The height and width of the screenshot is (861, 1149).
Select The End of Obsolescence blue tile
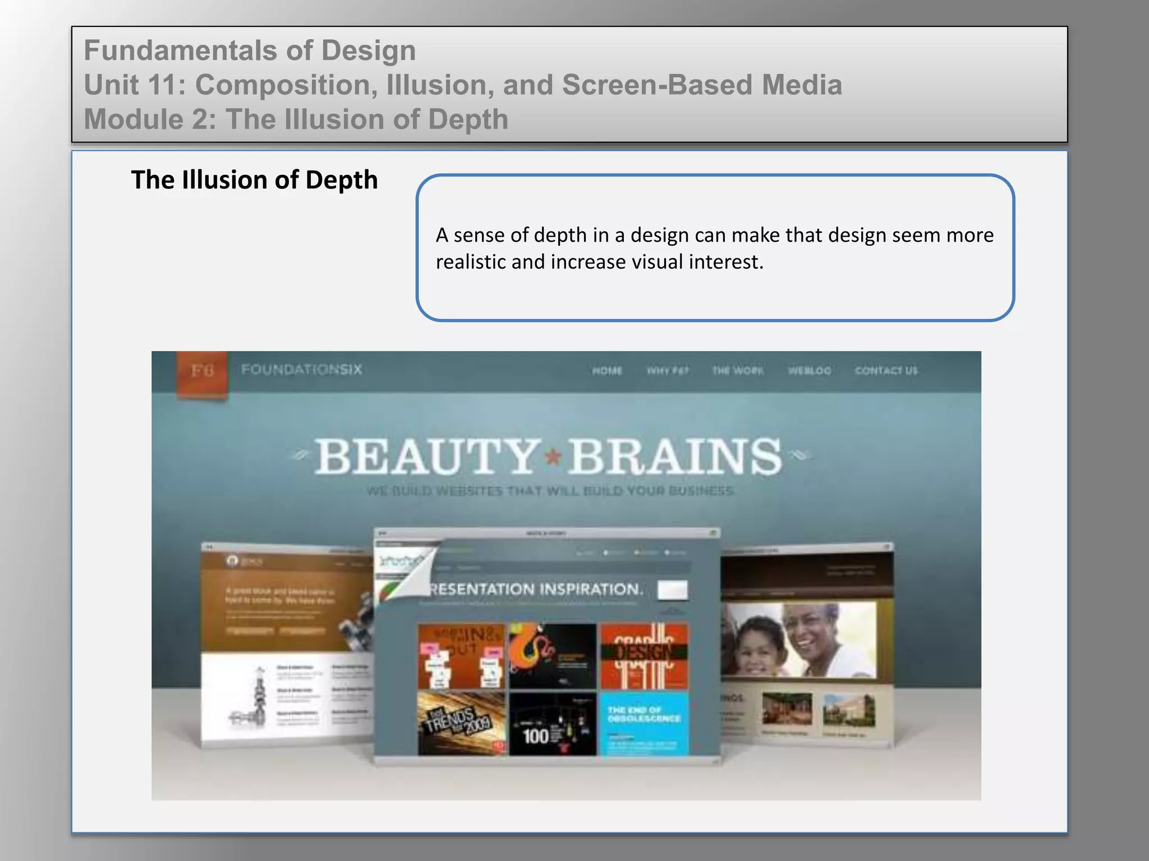tap(644, 723)
